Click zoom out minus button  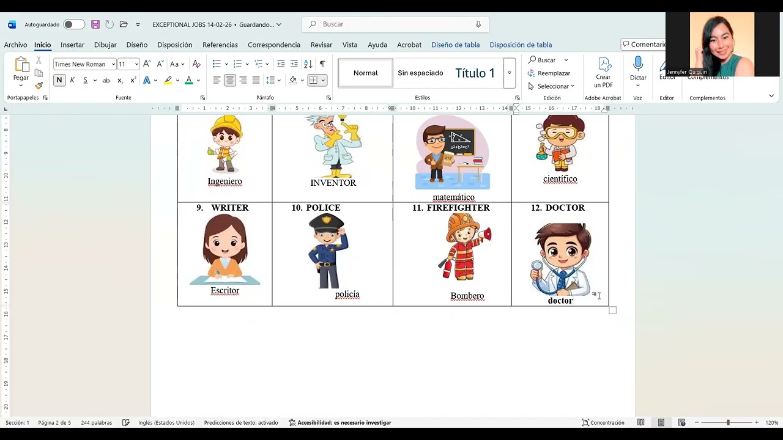point(696,422)
